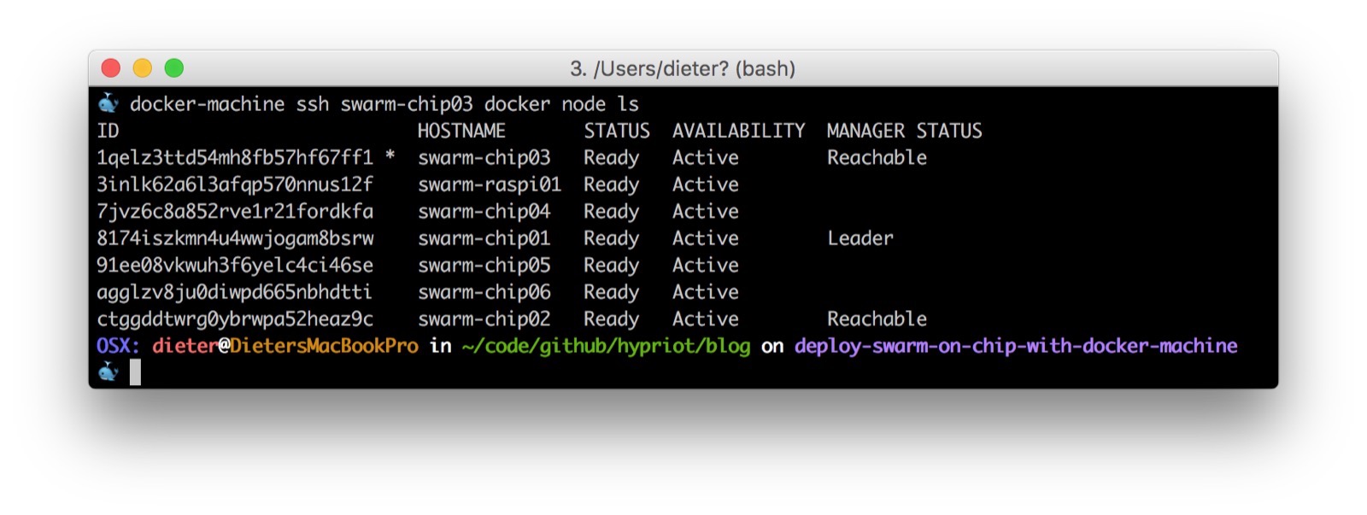Select node ID 'ctggddtwrg0ybrwpa52heaz9c'
Image resolution: width=1367 pixels, height=515 pixels.
point(235,319)
